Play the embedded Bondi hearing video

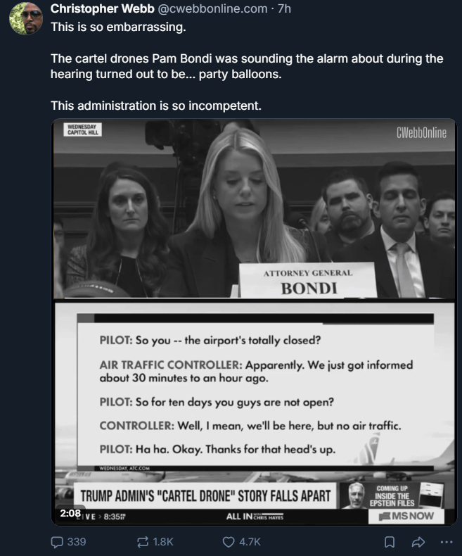[254, 322]
